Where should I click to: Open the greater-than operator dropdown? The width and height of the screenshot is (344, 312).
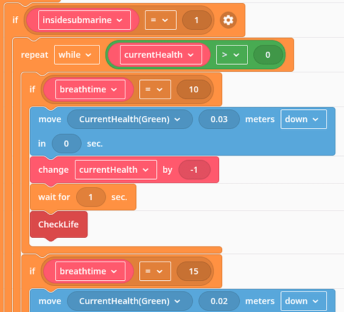pyautogui.click(x=232, y=55)
